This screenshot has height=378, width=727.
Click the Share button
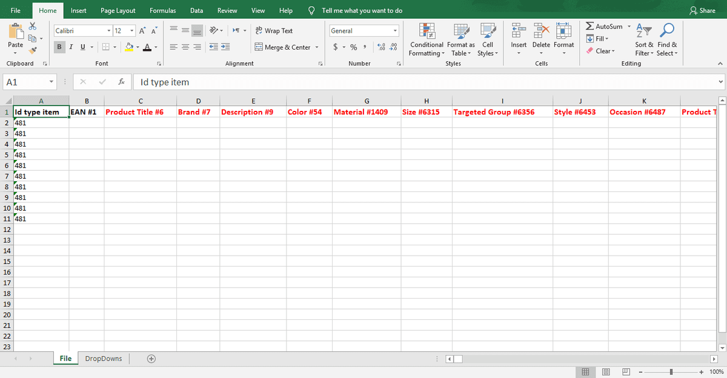pos(702,10)
